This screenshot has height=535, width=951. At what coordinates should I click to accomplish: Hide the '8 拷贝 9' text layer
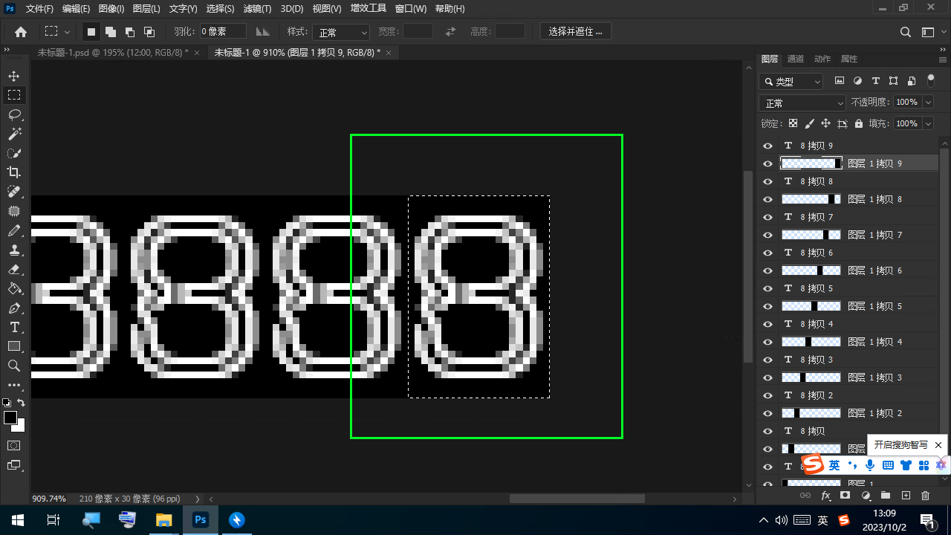768,146
